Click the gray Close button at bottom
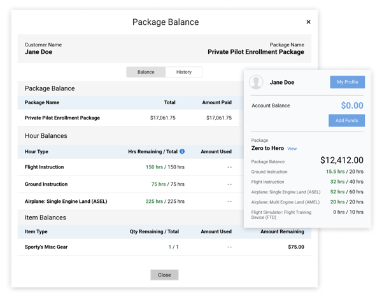382x302 pixels. point(164,275)
